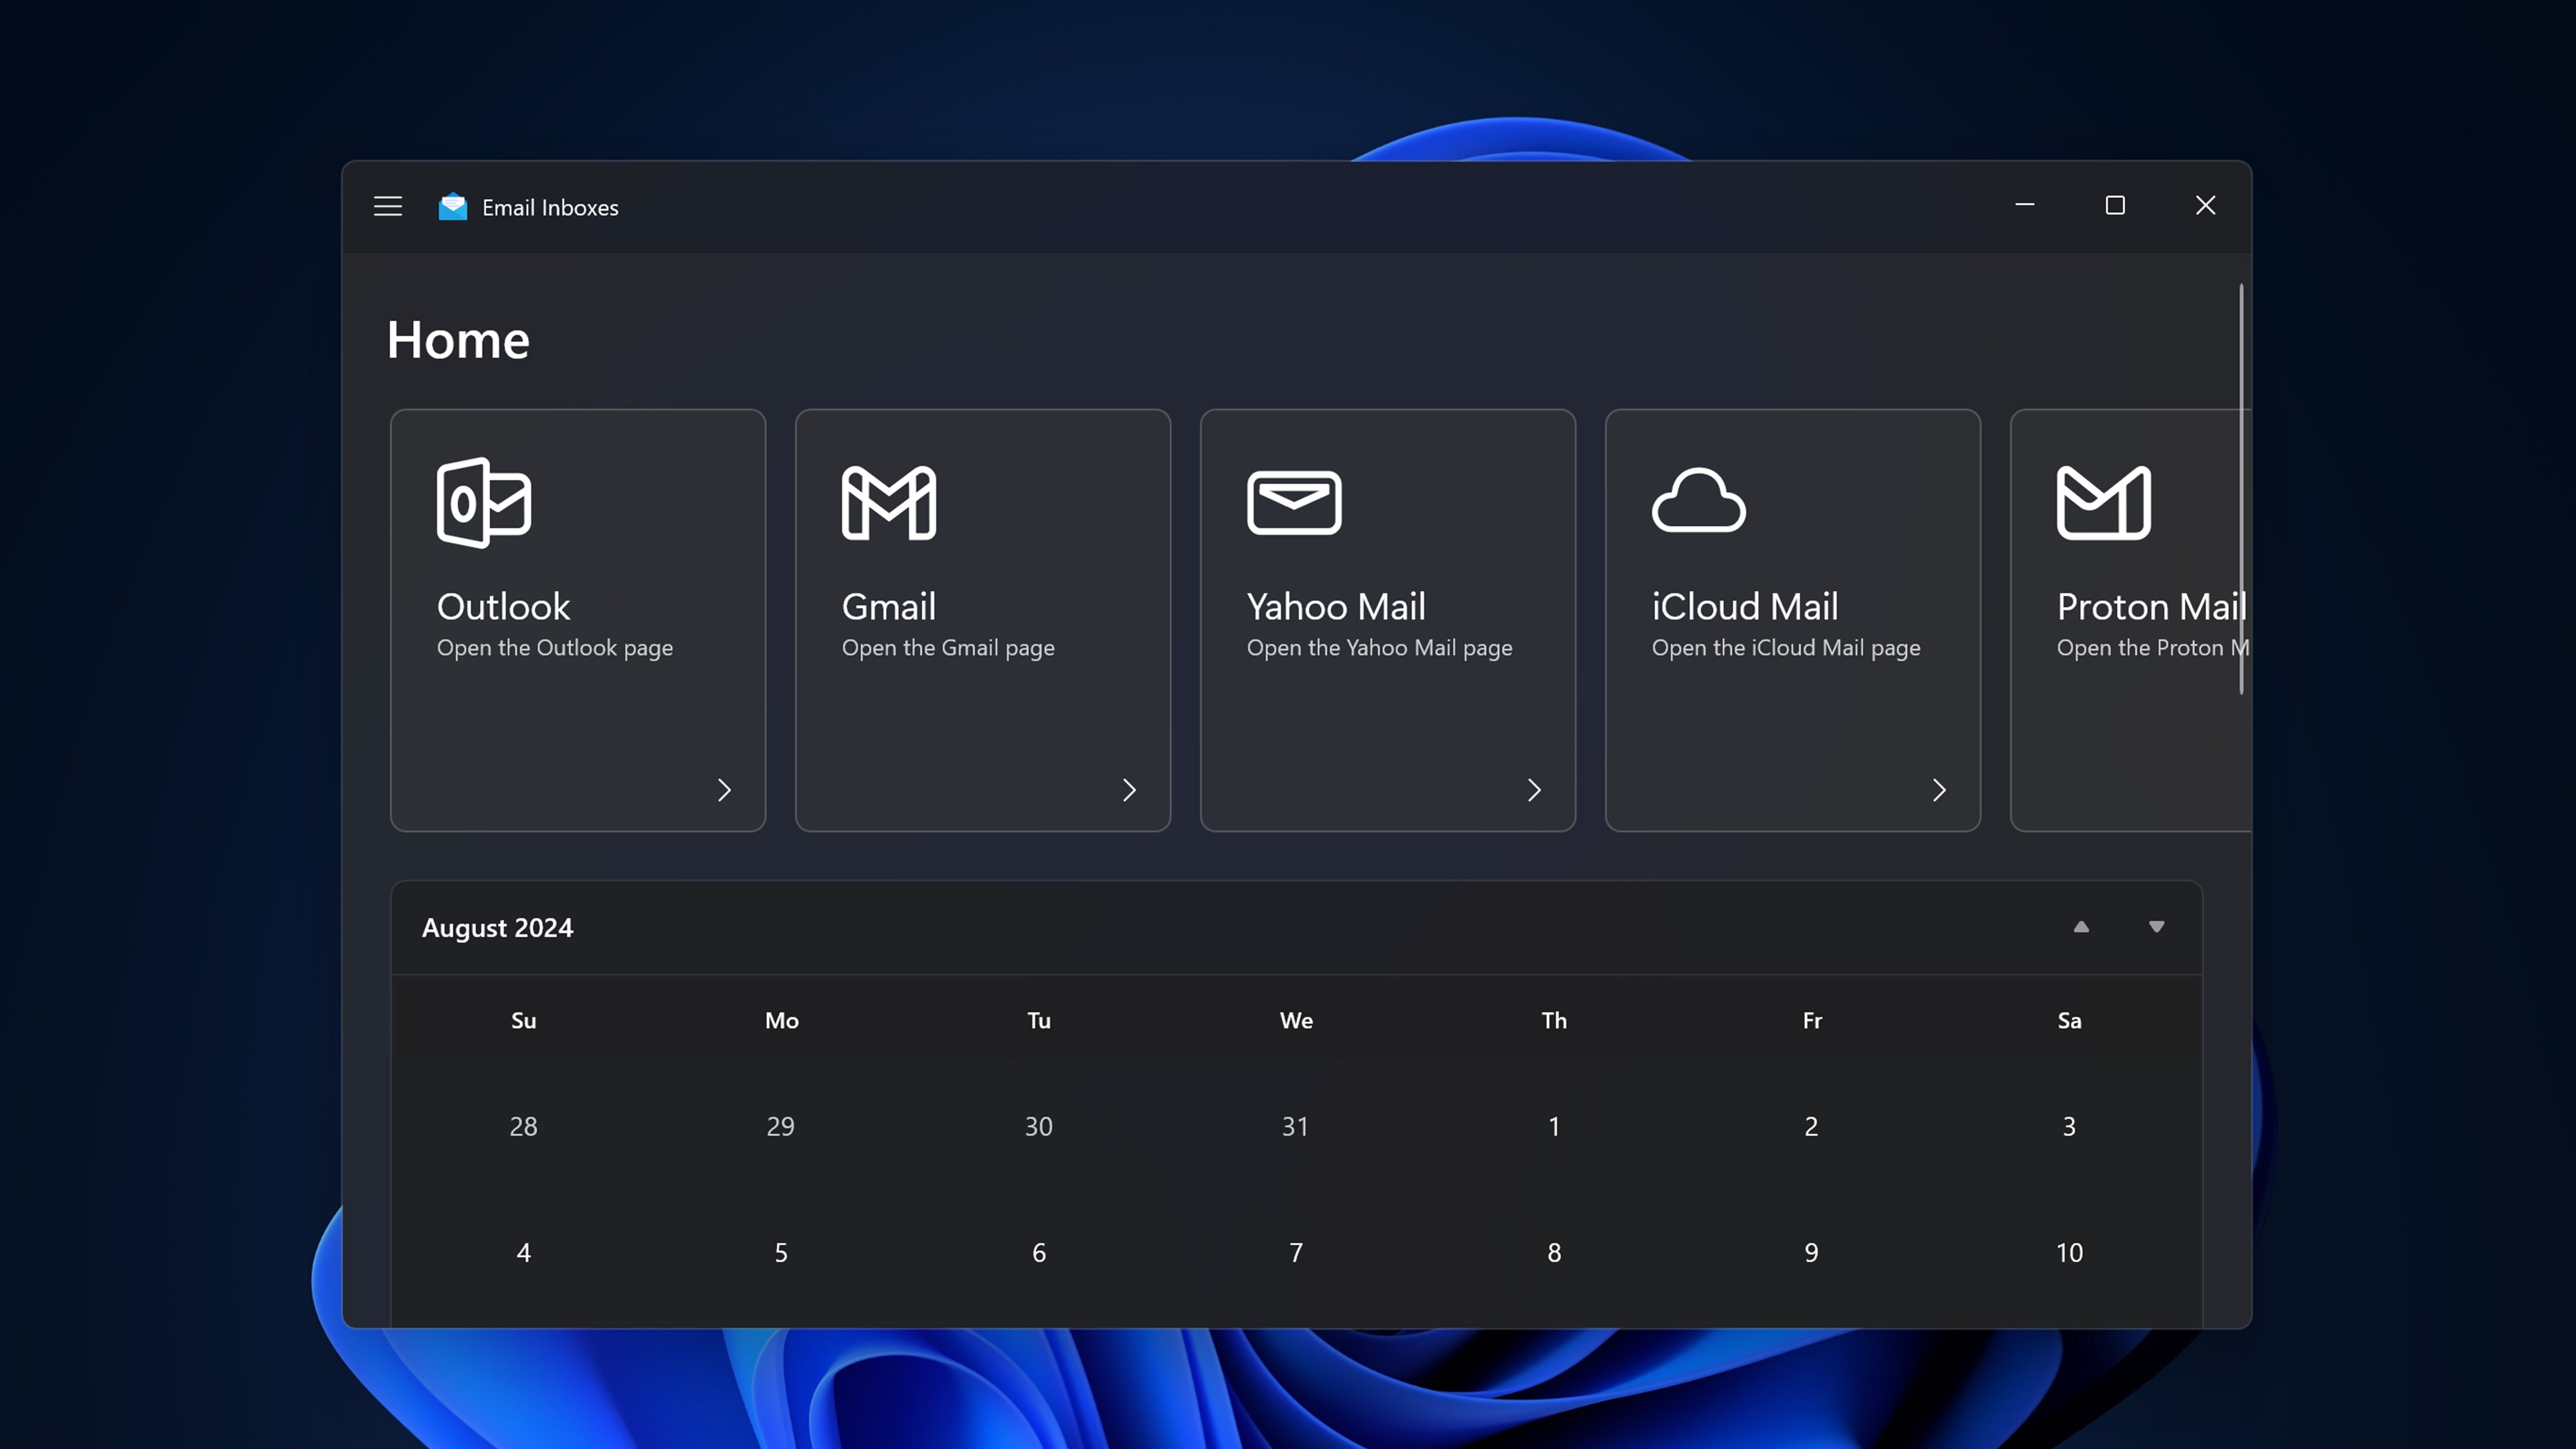Click the August 2024 month header

497,928
